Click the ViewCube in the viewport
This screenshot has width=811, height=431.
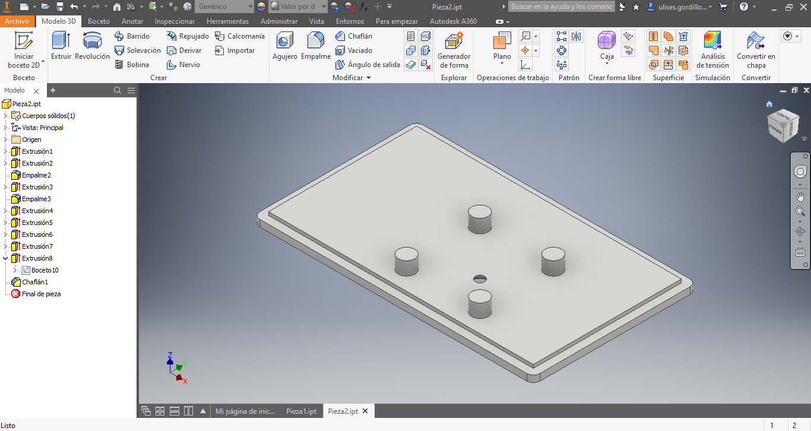(782, 126)
